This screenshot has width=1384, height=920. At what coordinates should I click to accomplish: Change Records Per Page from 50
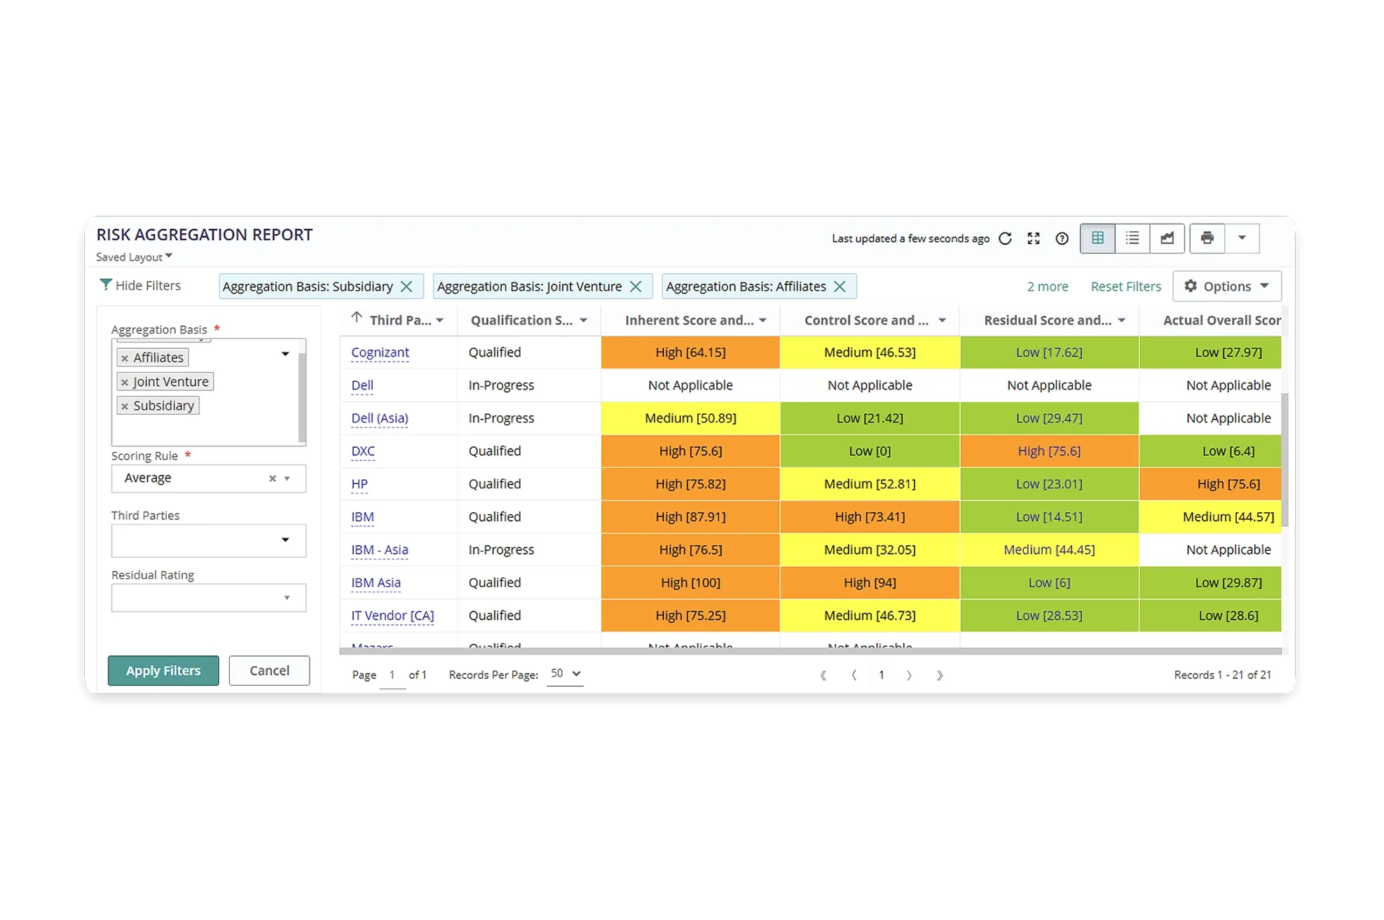[x=566, y=673]
